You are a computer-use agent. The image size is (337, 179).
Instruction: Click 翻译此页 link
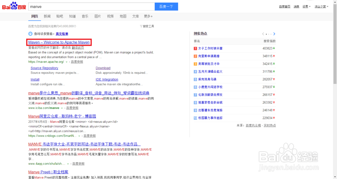point(78,48)
